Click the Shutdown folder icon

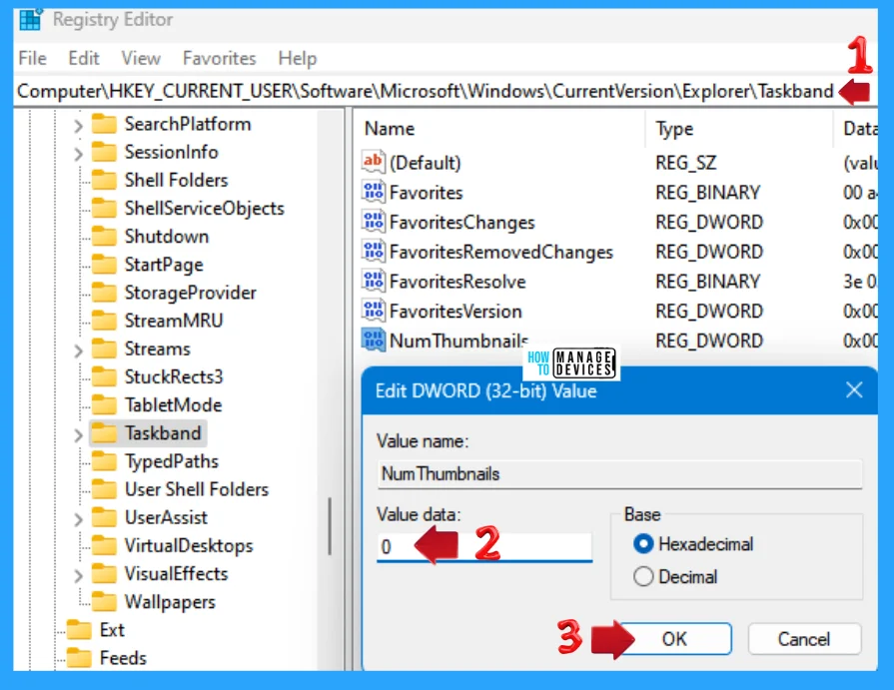point(104,236)
